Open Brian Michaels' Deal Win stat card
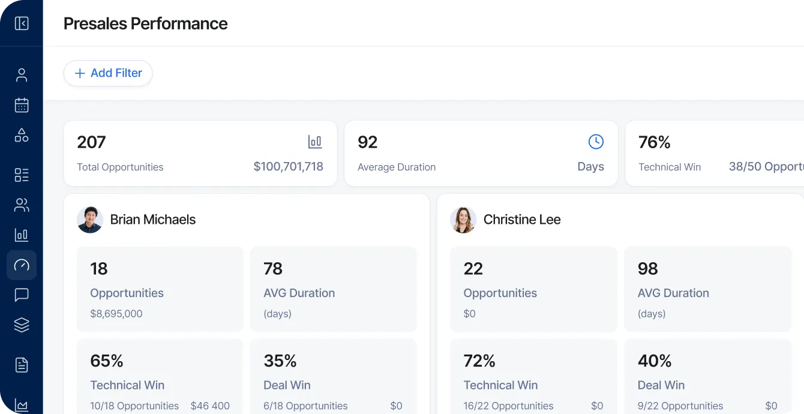804x414 pixels. tap(333, 376)
